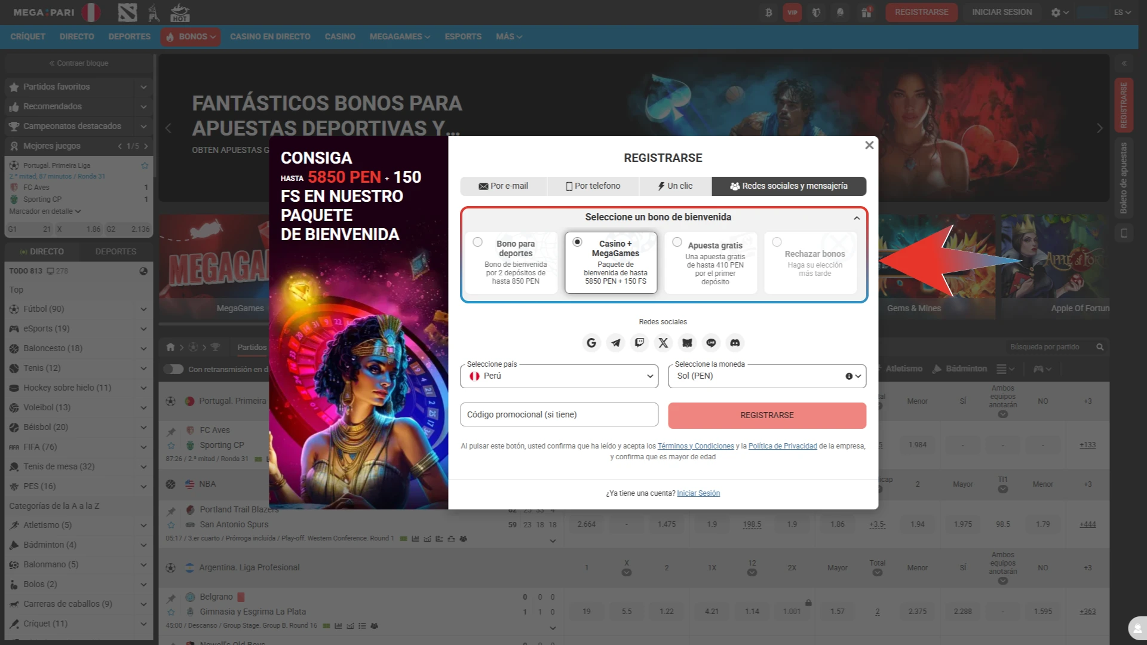
Task: Open the HOT games icon in header
Action: point(180,13)
